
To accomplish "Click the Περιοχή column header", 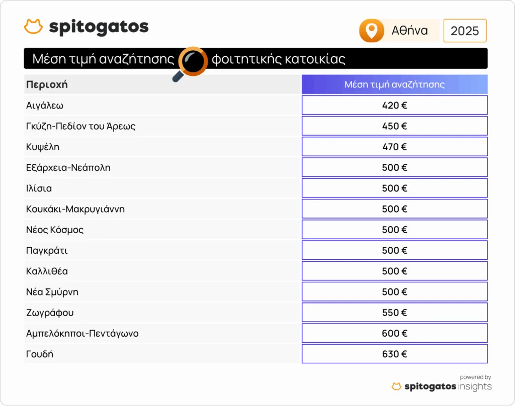I will click(47, 84).
